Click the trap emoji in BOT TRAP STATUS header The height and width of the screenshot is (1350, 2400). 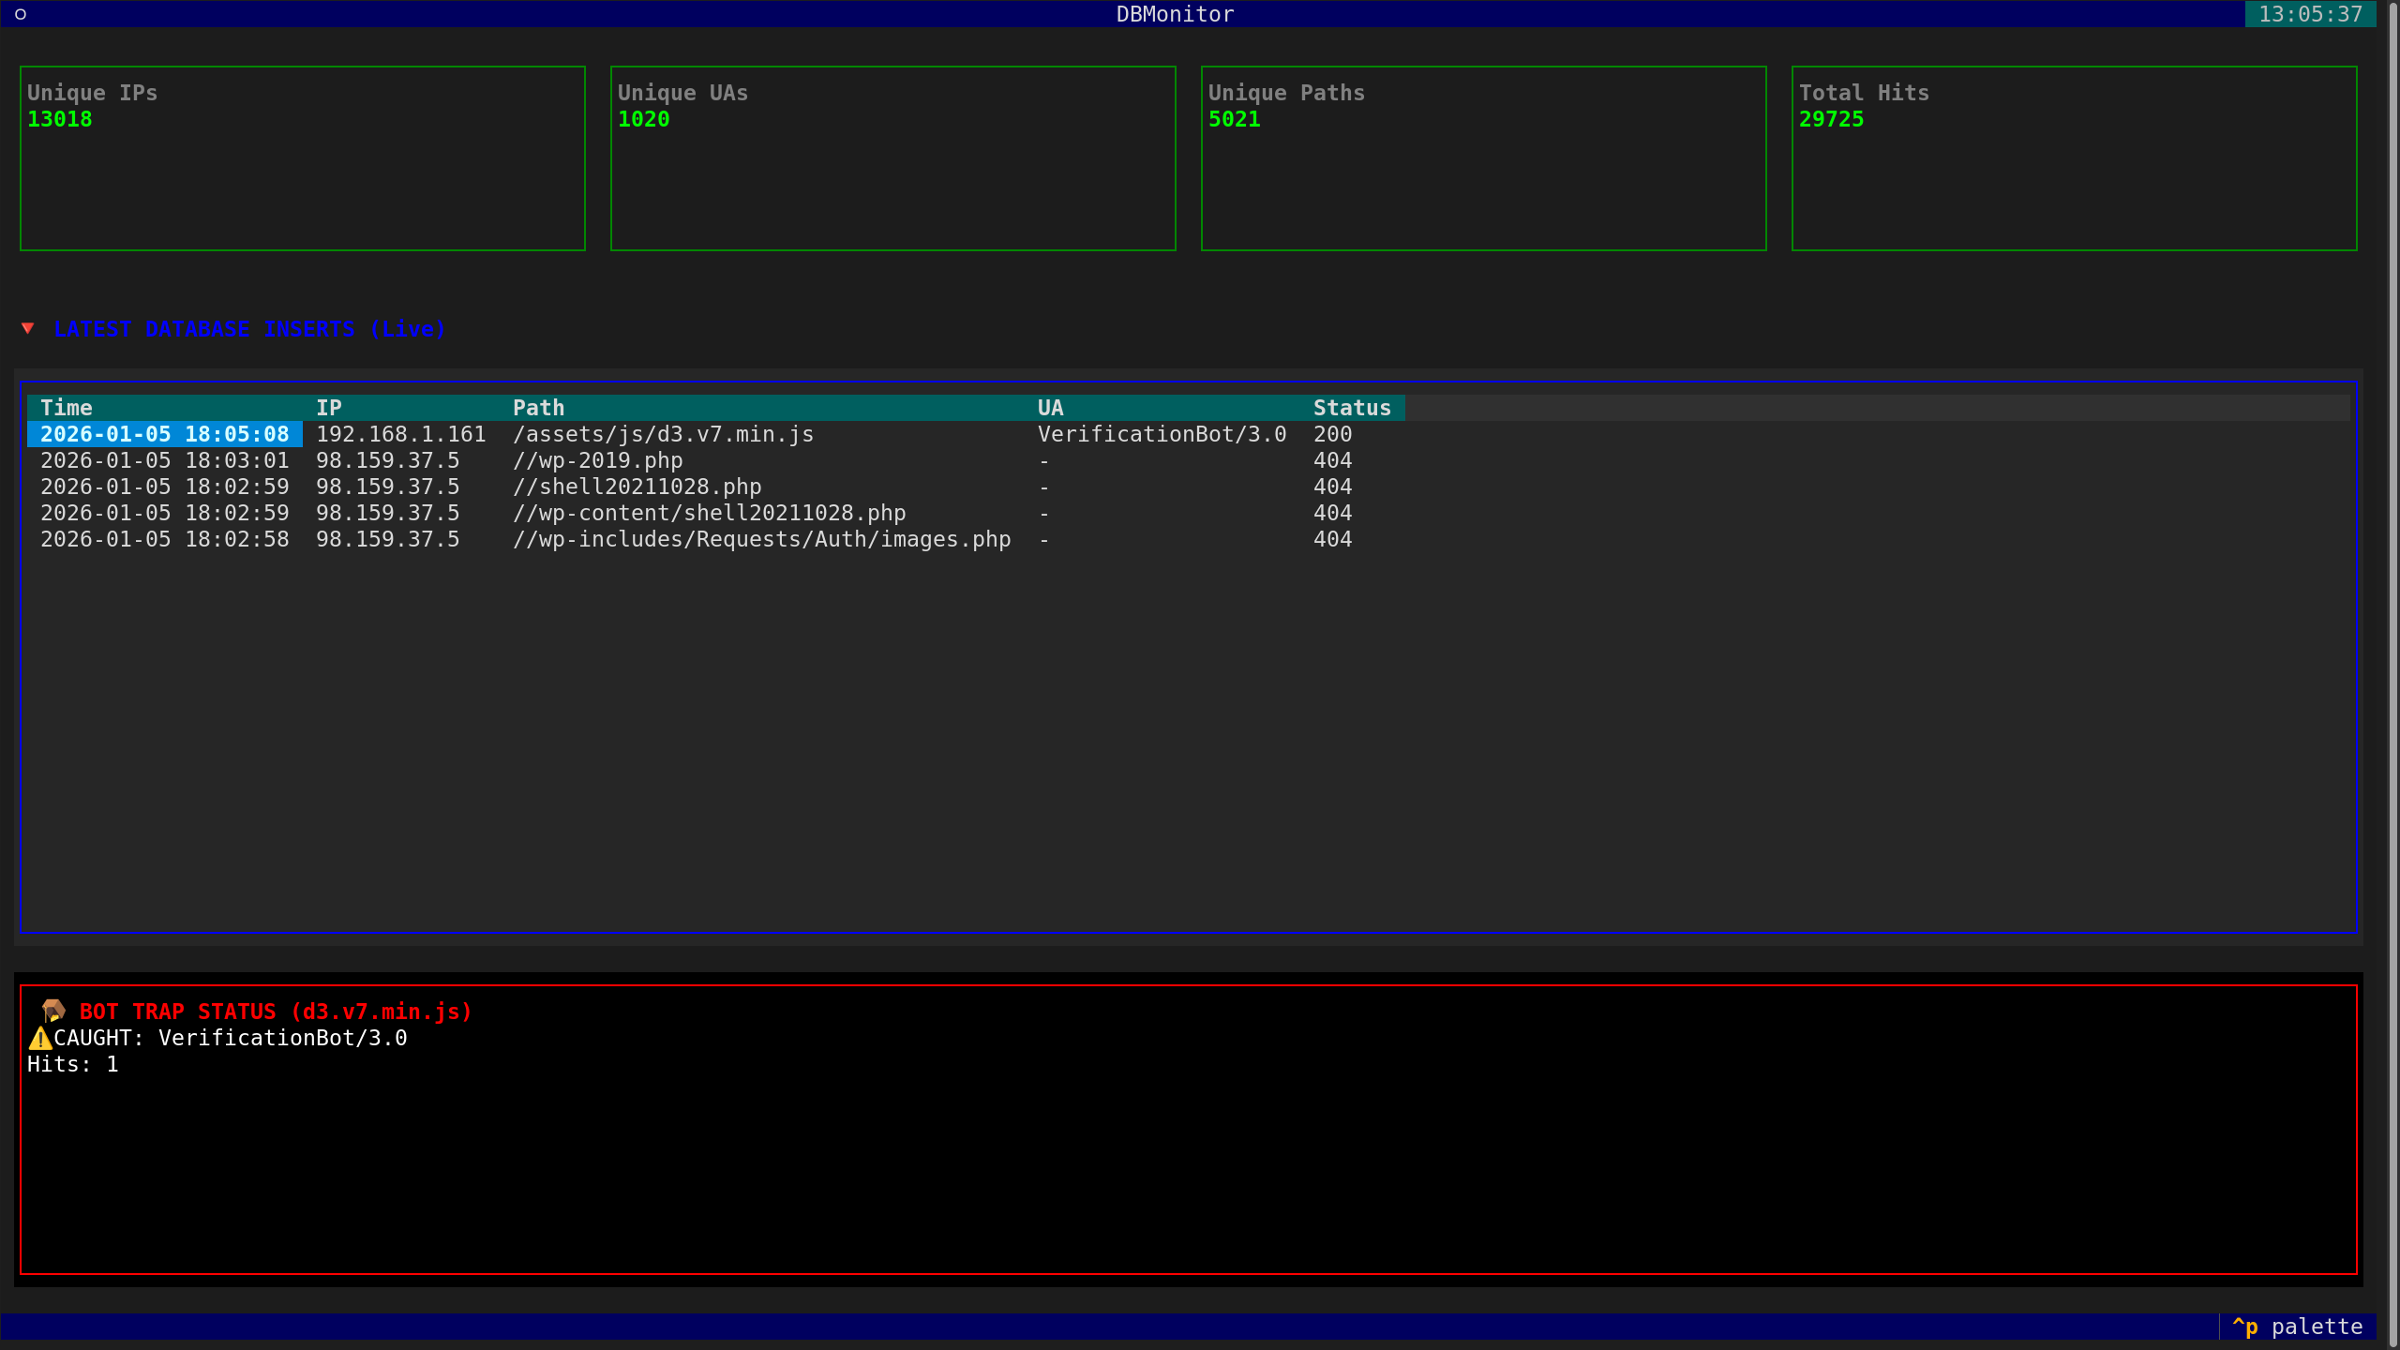53,1011
